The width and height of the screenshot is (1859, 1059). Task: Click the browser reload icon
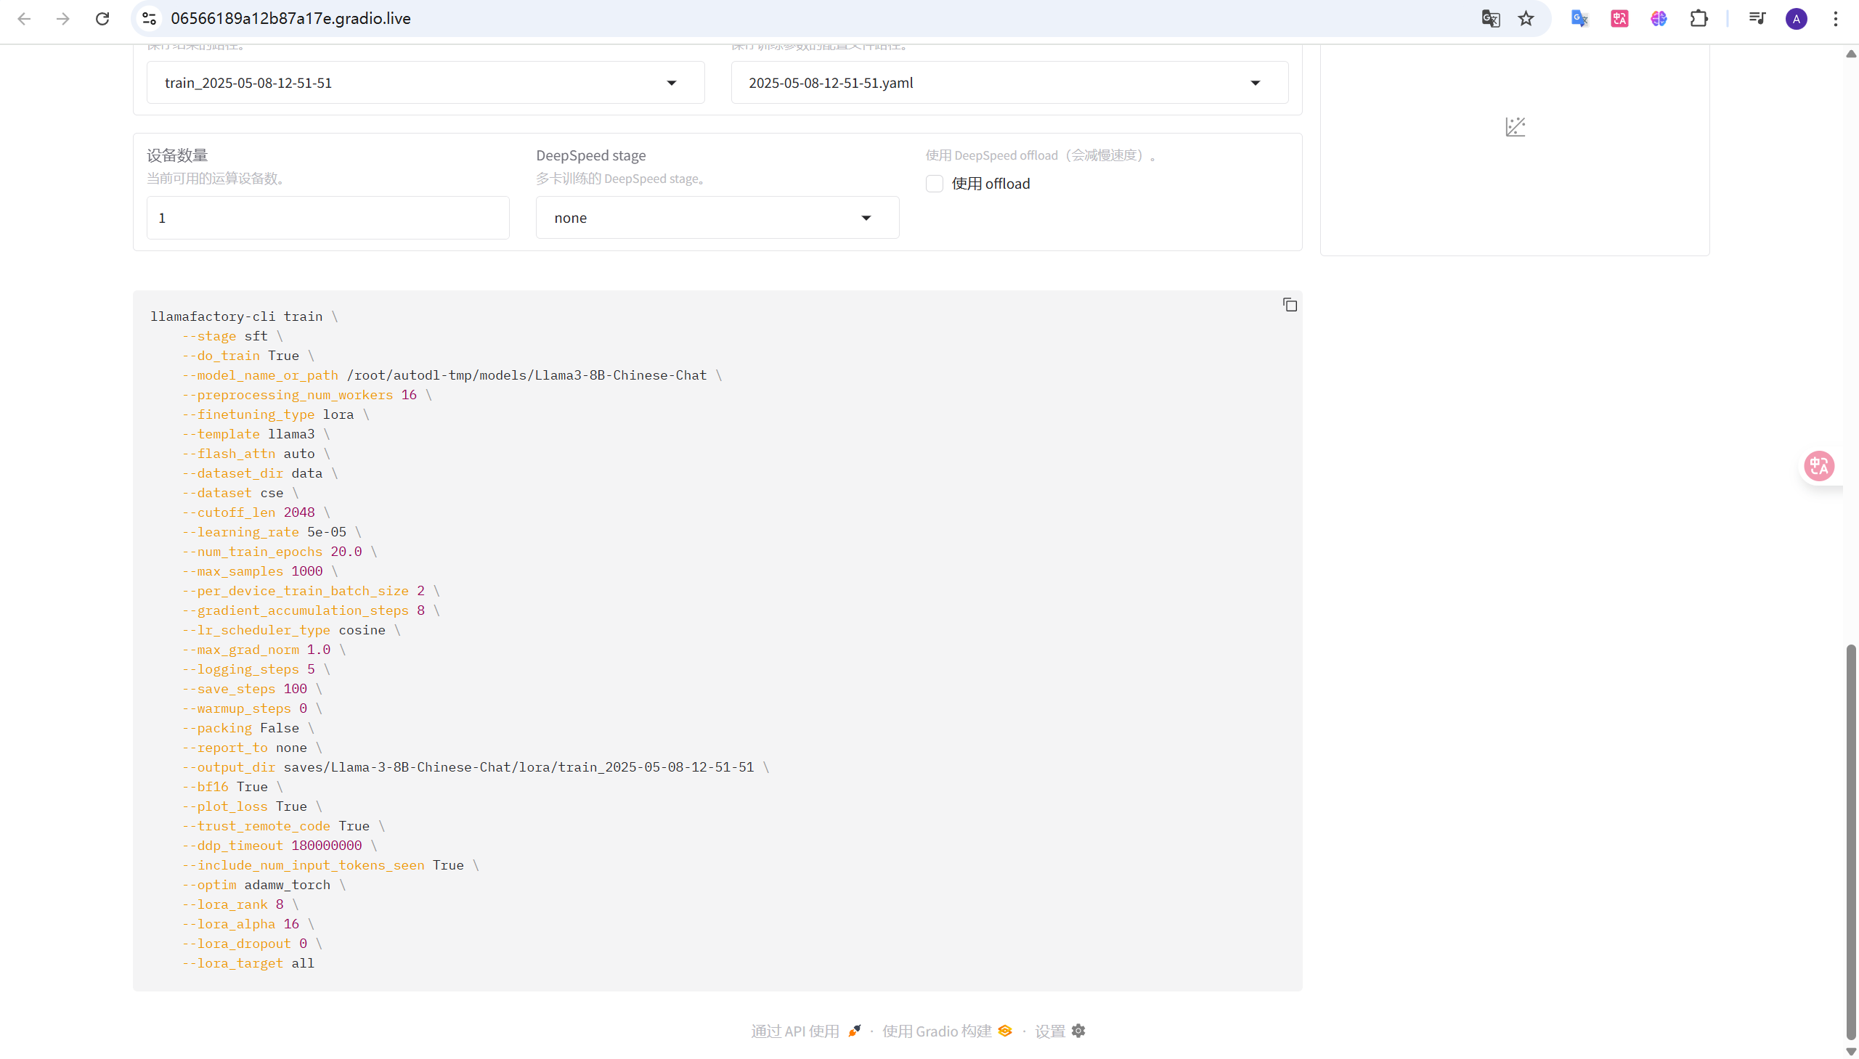click(102, 19)
